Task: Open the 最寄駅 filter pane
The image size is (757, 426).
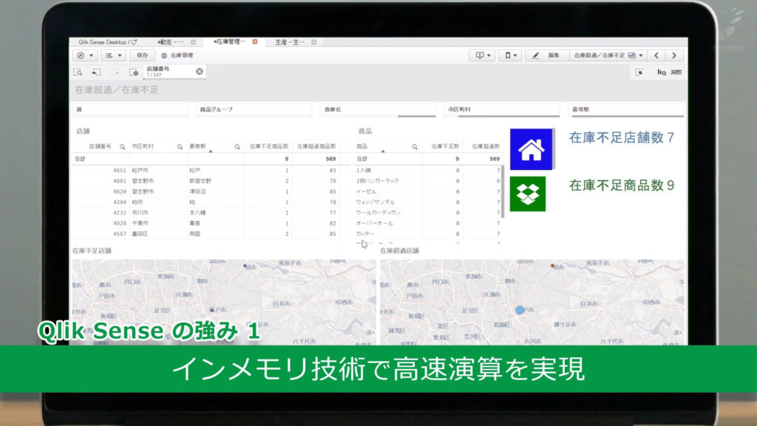Action: 626,109
